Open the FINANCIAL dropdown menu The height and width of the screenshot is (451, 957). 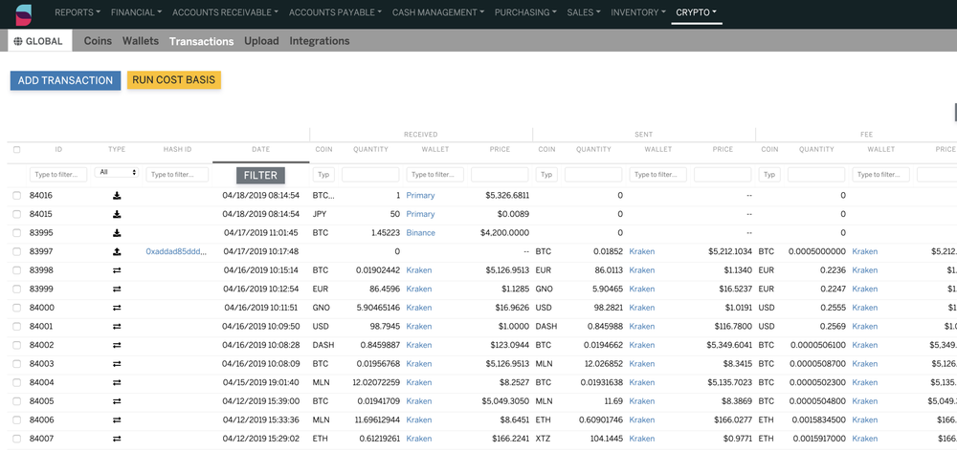137,12
